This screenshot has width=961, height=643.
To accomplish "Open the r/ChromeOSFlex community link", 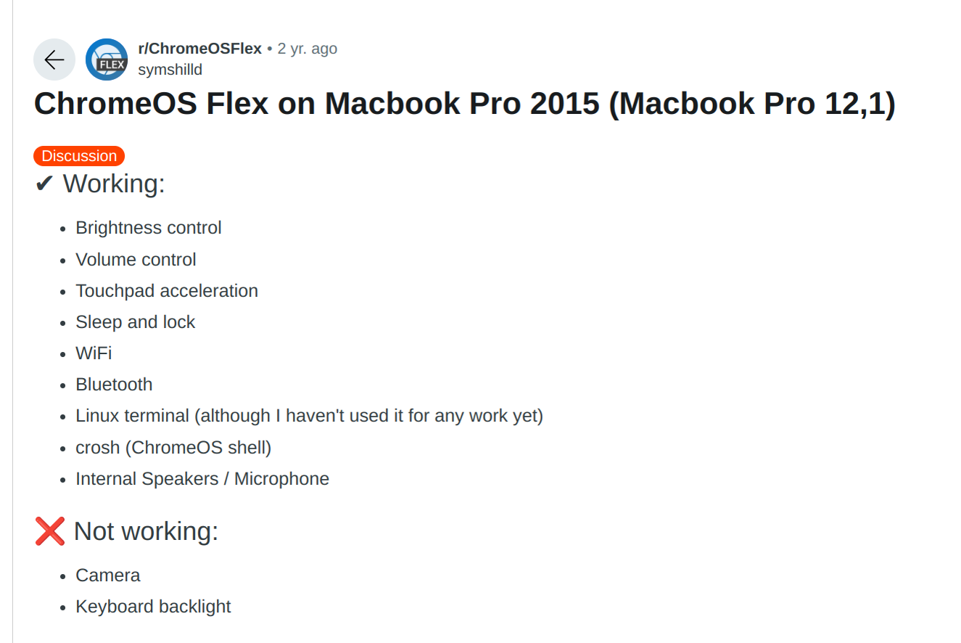I will click(199, 49).
